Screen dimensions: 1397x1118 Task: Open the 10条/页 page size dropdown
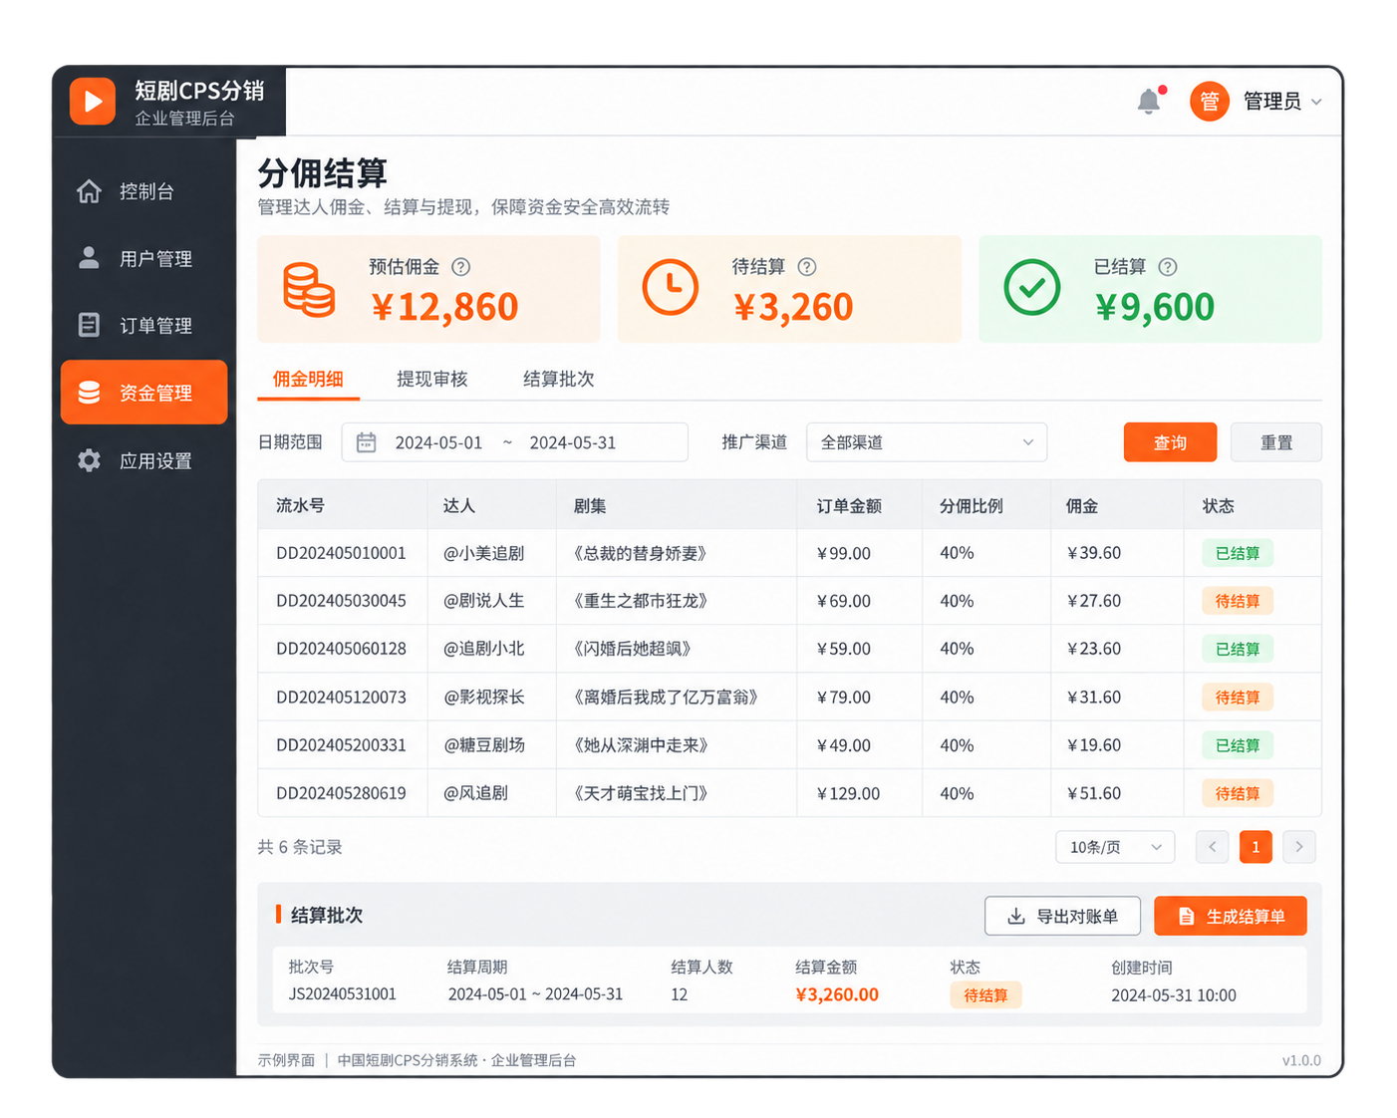coord(1115,847)
